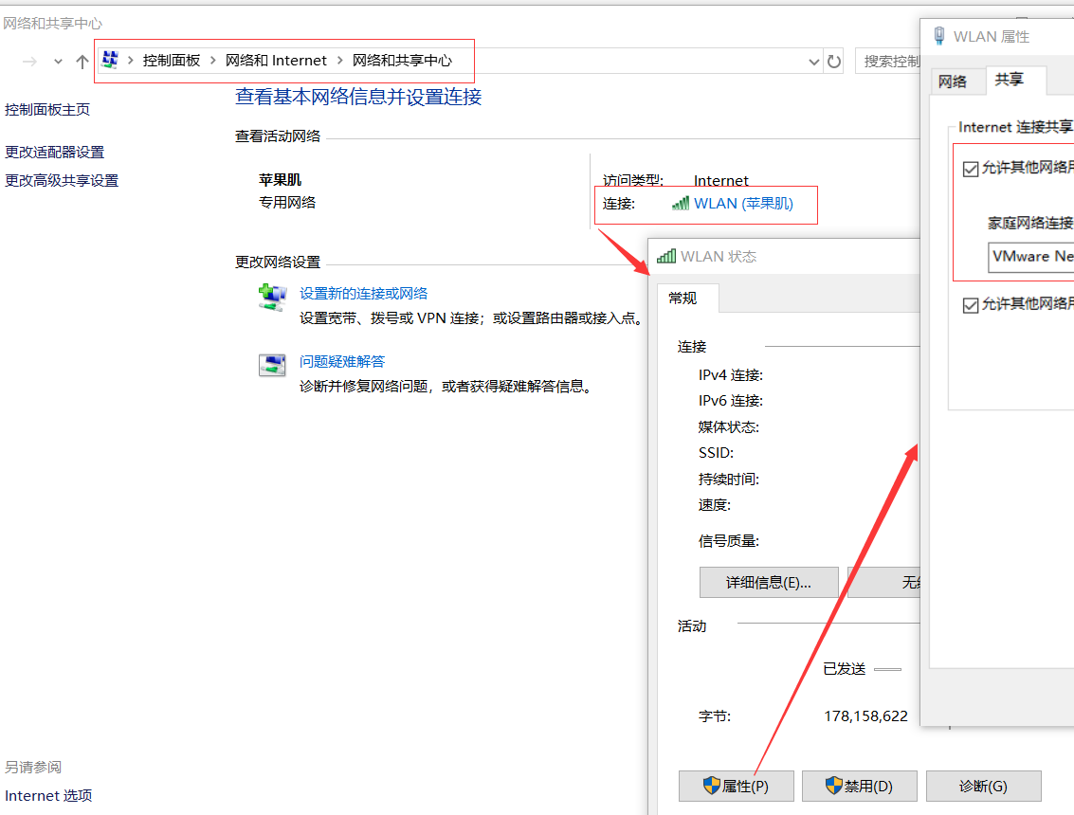Click the 问题疑难解答 troubleshooting icon
The image size is (1074, 815).
coord(273,363)
